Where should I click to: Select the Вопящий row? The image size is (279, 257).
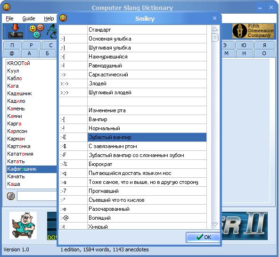[133, 218]
